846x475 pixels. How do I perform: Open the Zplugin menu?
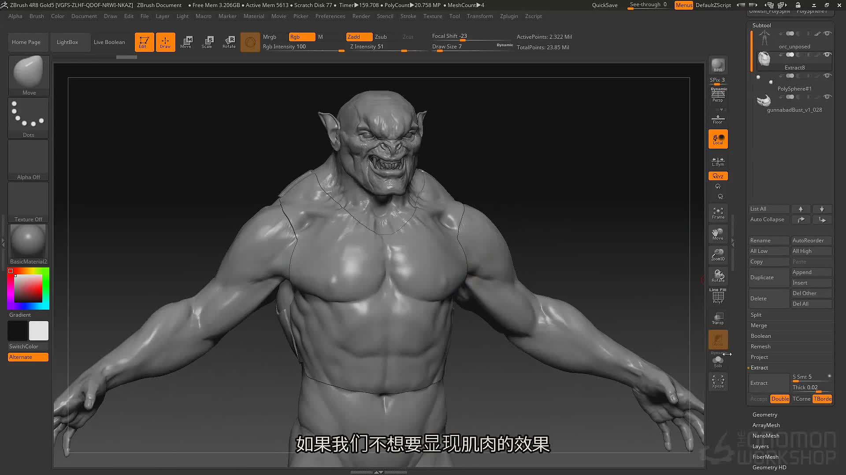509,16
